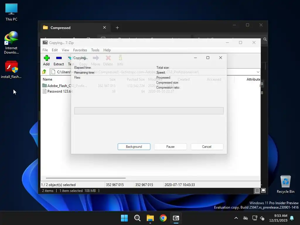
Task: Add a new tab in File Explorer
Action: tap(117, 28)
